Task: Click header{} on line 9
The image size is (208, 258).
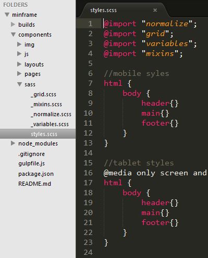Action: coord(160,103)
